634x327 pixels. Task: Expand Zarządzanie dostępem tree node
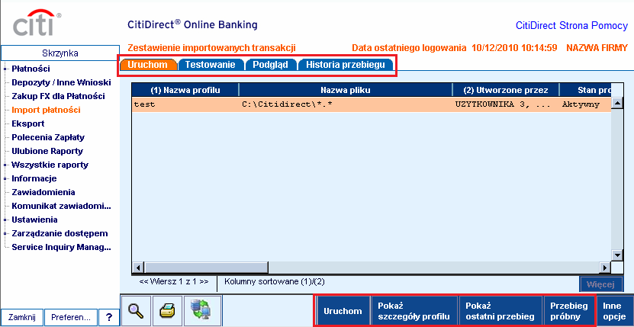tap(5, 234)
